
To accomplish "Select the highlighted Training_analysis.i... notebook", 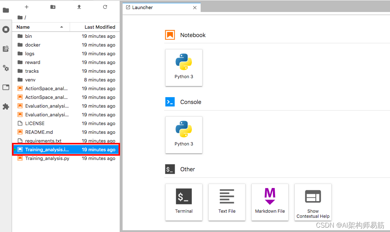I will [66, 149].
